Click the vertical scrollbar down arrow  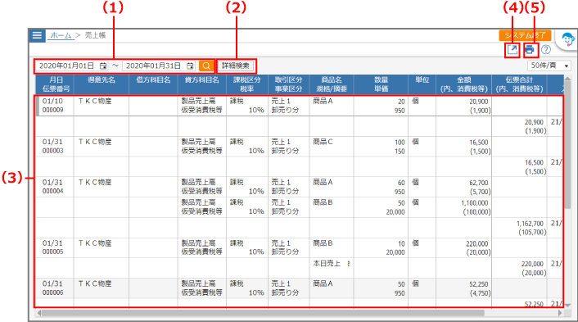(x=567, y=305)
